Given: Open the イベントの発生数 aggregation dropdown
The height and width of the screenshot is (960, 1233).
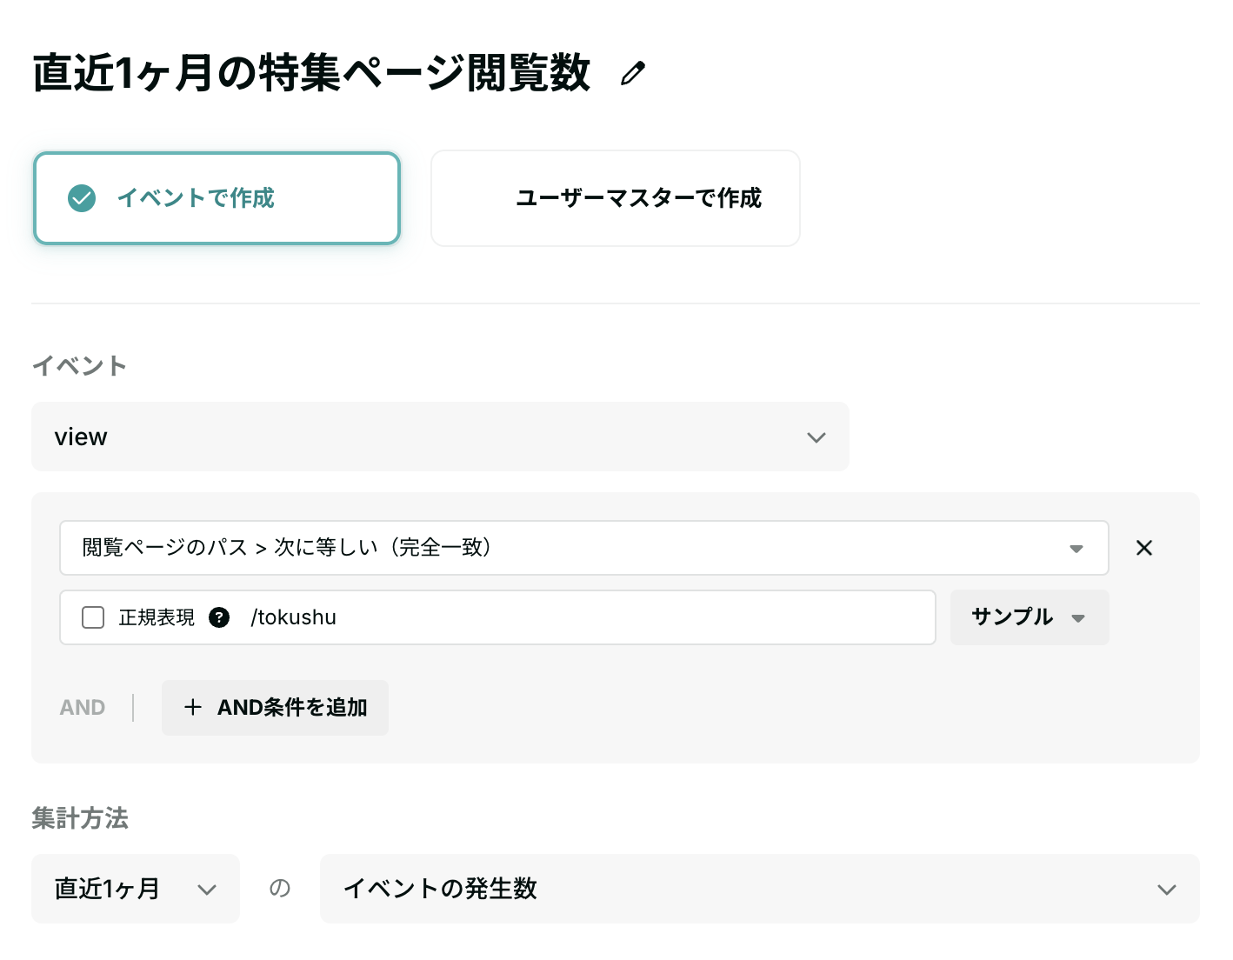Looking at the screenshot, I should (760, 889).
